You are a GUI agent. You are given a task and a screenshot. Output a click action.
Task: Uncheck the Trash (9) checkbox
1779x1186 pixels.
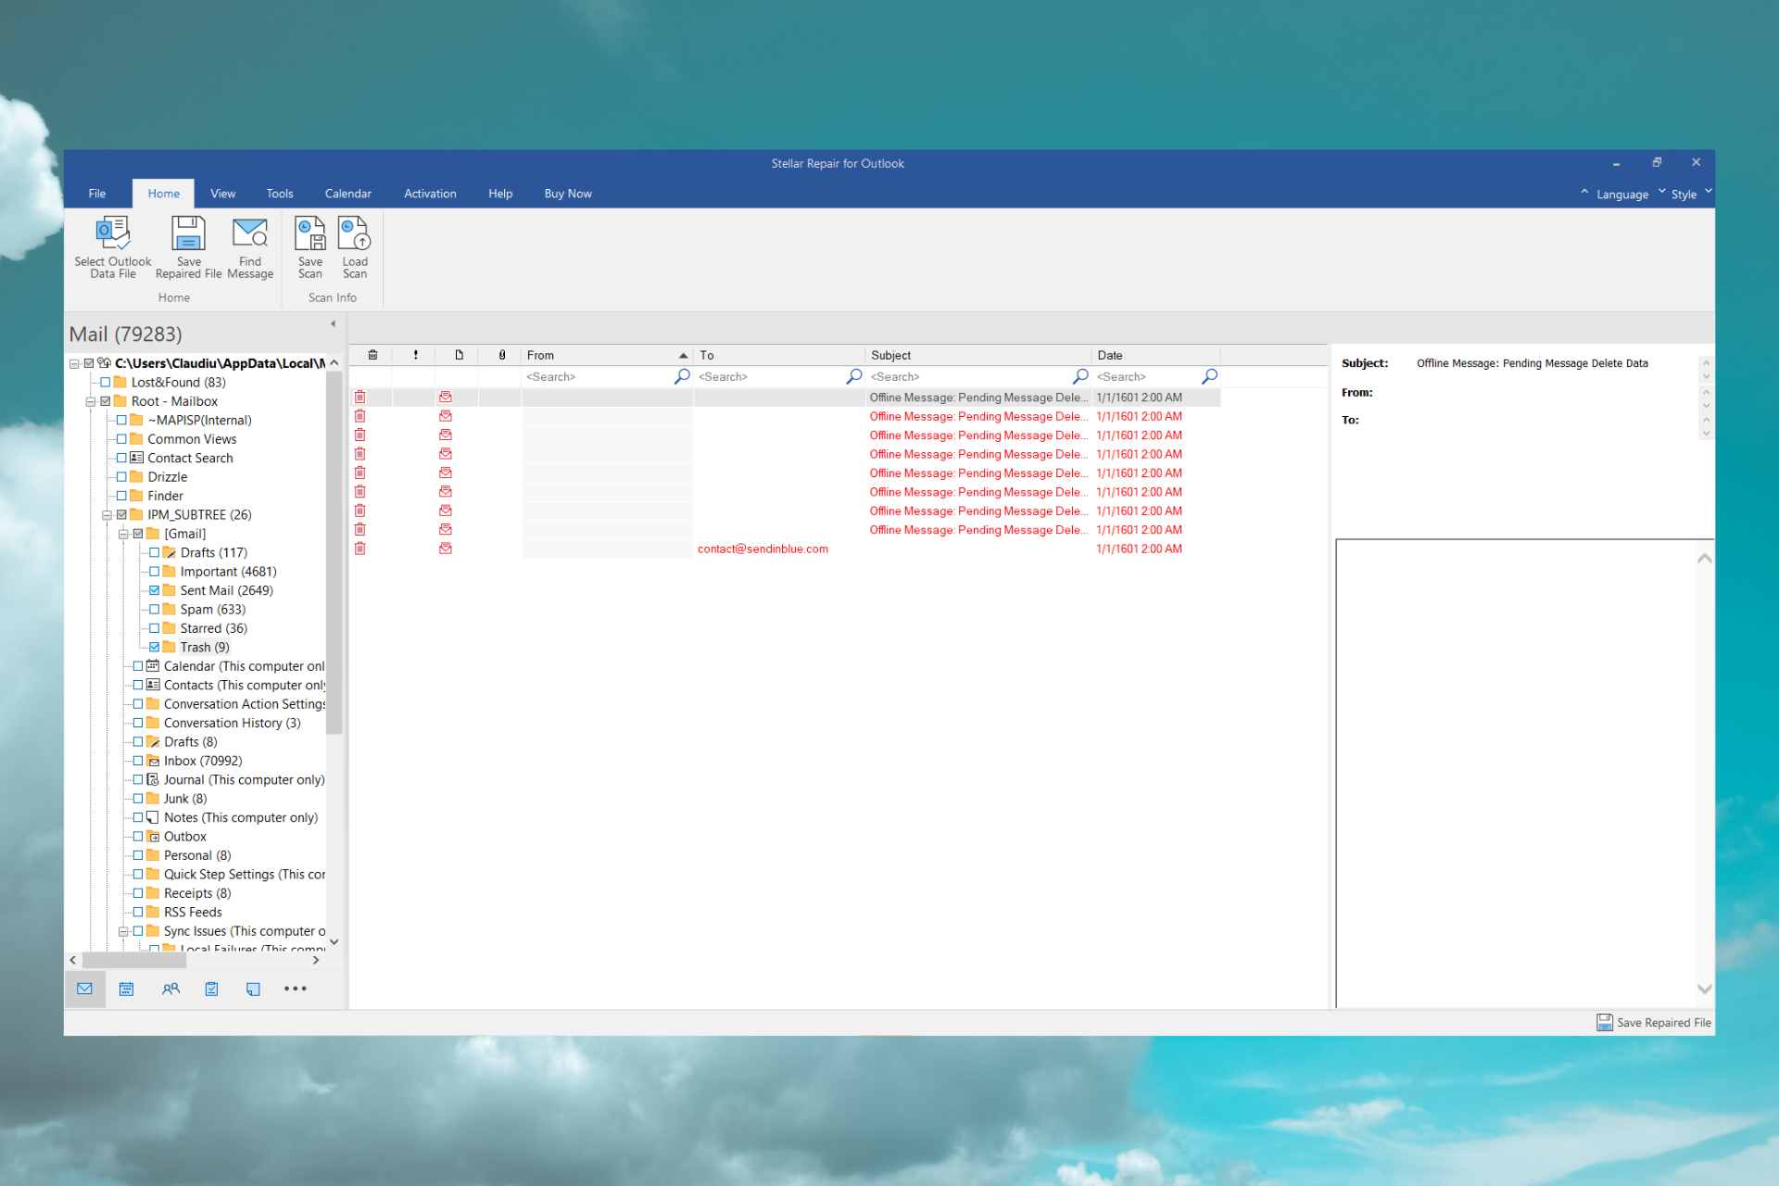click(x=155, y=647)
